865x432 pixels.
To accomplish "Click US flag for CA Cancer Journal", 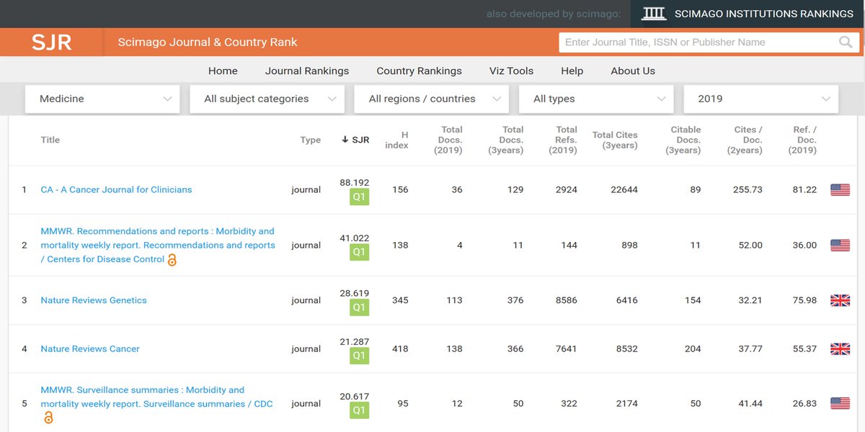I will (x=840, y=190).
